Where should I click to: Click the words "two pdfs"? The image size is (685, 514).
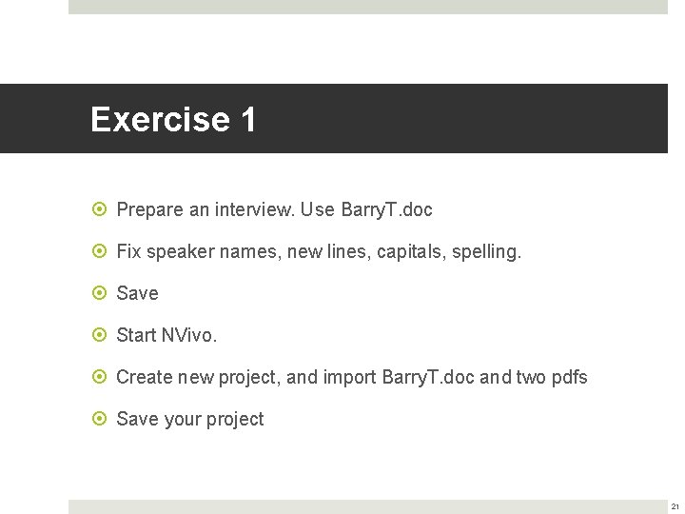click(552, 377)
